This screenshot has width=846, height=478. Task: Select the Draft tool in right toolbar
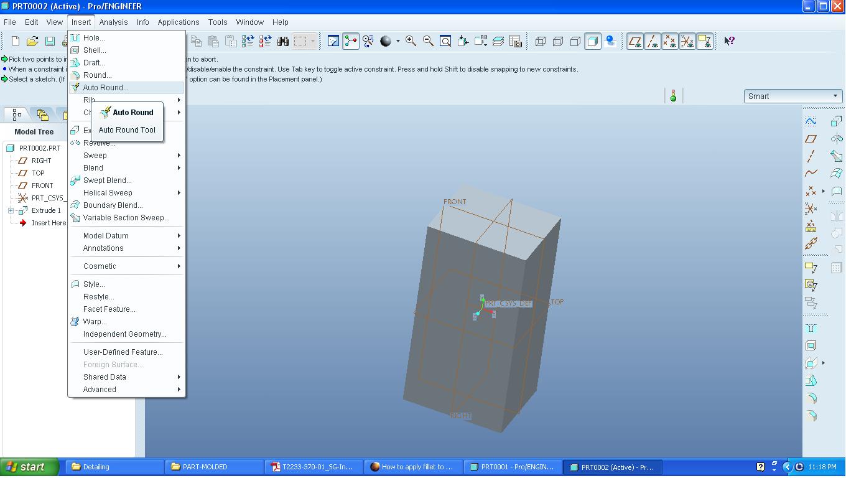pos(811,380)
